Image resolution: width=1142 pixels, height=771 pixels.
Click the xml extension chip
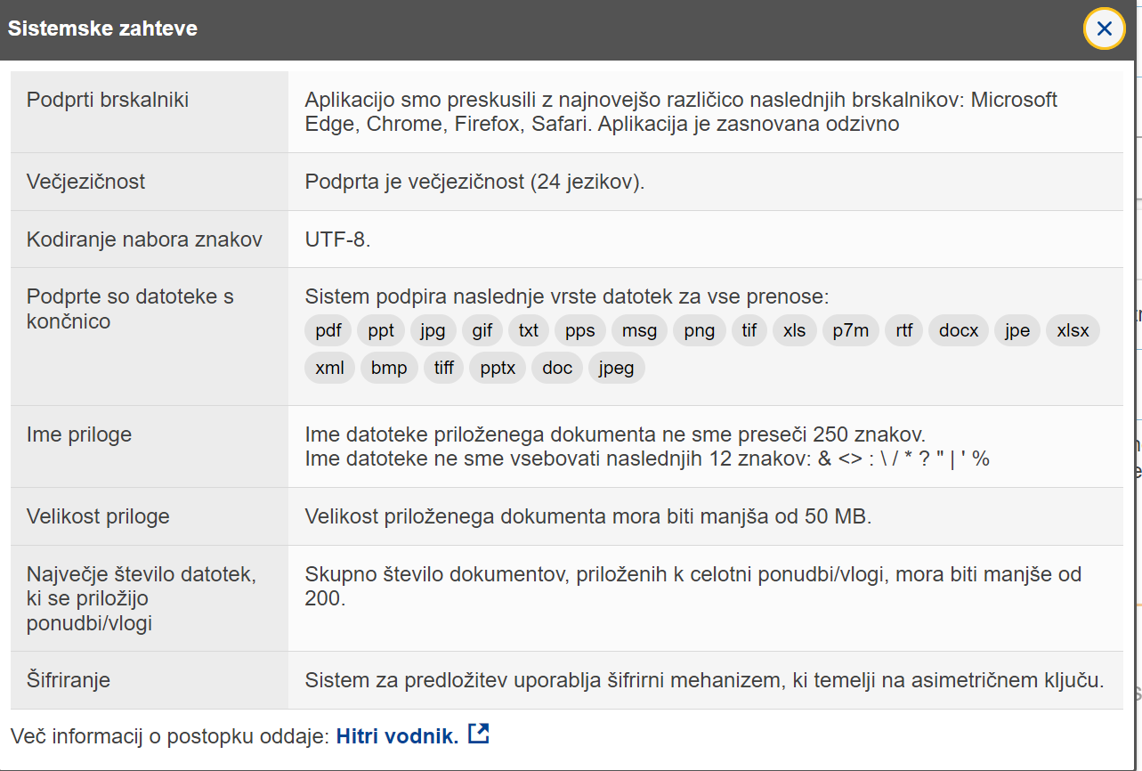click(329, 368)
